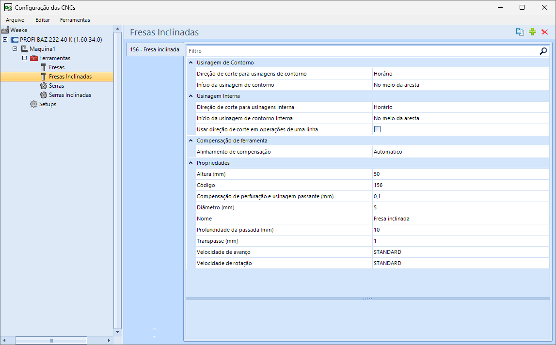Collapse the PROFI BAZ 222 tree node

pos(5,39)
